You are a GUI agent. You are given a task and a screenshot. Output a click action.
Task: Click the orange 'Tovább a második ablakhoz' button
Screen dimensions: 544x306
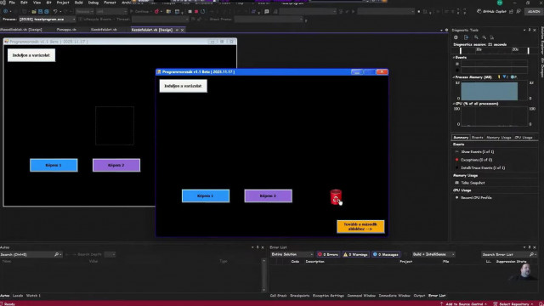tap(360, 227)
